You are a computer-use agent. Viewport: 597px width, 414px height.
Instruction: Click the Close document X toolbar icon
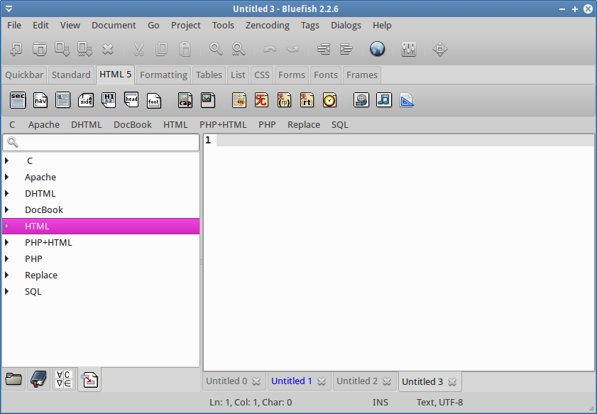point(108,49)
